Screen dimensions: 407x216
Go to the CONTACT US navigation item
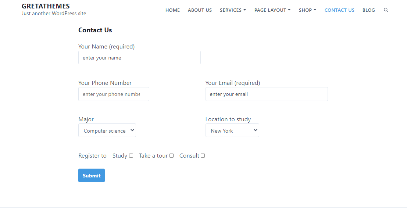click(339, 10)
